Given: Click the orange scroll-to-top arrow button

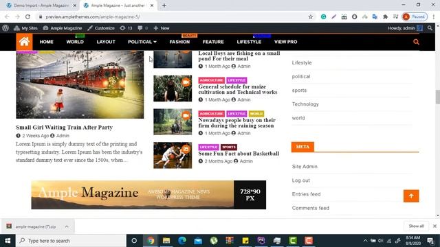Looking at the screenshot, I should point(411,196).
